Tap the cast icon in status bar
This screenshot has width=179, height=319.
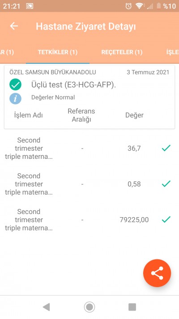point(30,6)
